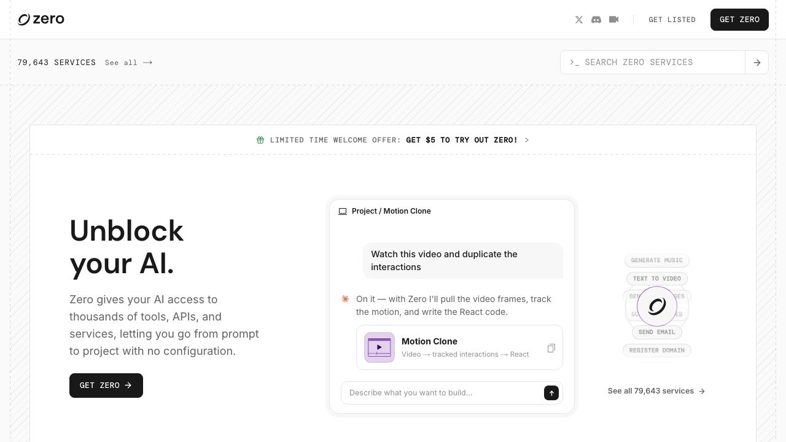This screenshot has height=442, width=786.
Task: Click the Motion Clone purple video thumbnail
Action: [379, 347]
